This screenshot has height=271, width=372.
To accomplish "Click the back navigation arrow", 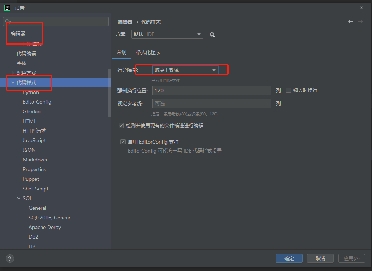I will (x=350, y=22).
